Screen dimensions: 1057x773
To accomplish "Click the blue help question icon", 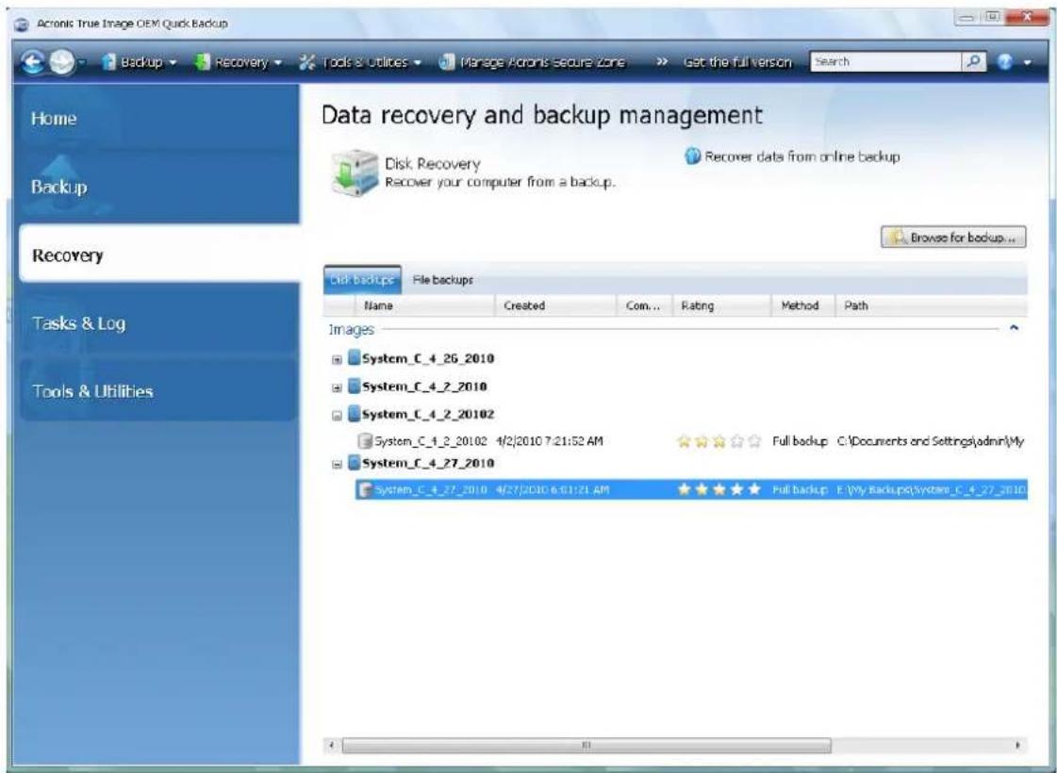I will (1004, 62).
